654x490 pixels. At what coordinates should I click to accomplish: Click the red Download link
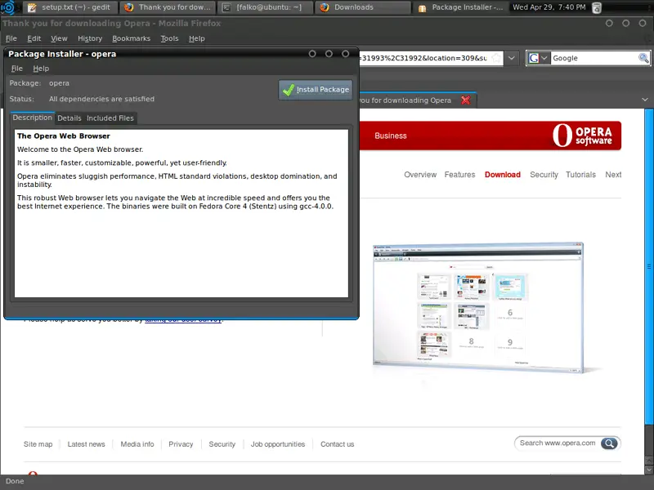tap(502, 175)
